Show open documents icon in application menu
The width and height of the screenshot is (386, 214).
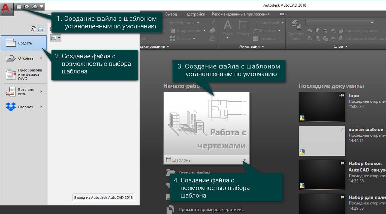click(41, 29)
